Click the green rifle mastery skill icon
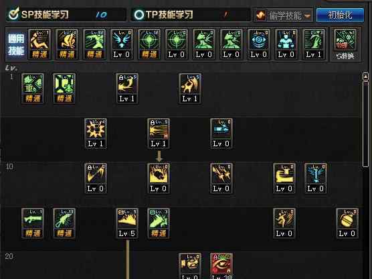The image size is (372, 279). [33, 223]
